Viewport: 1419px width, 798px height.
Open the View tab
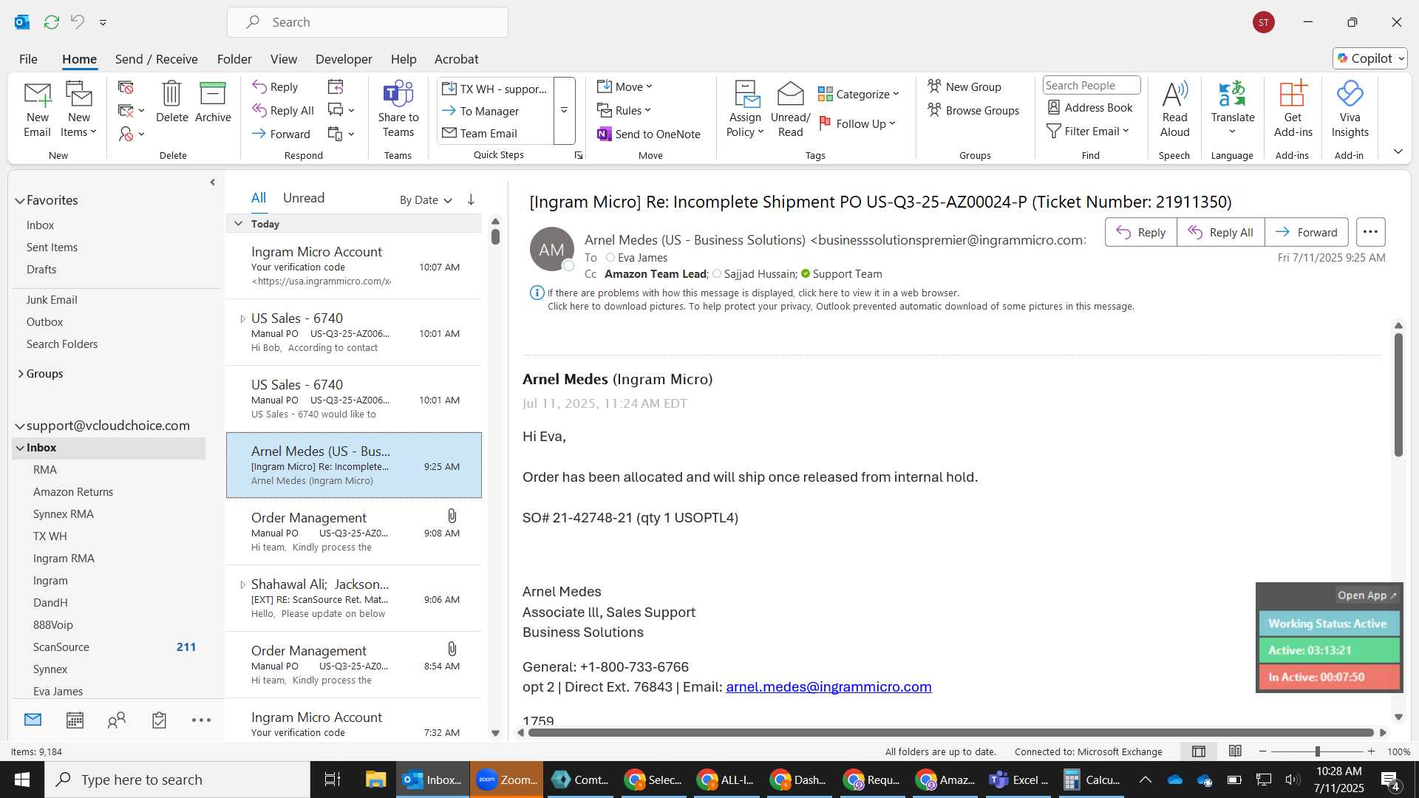[283, 58]
